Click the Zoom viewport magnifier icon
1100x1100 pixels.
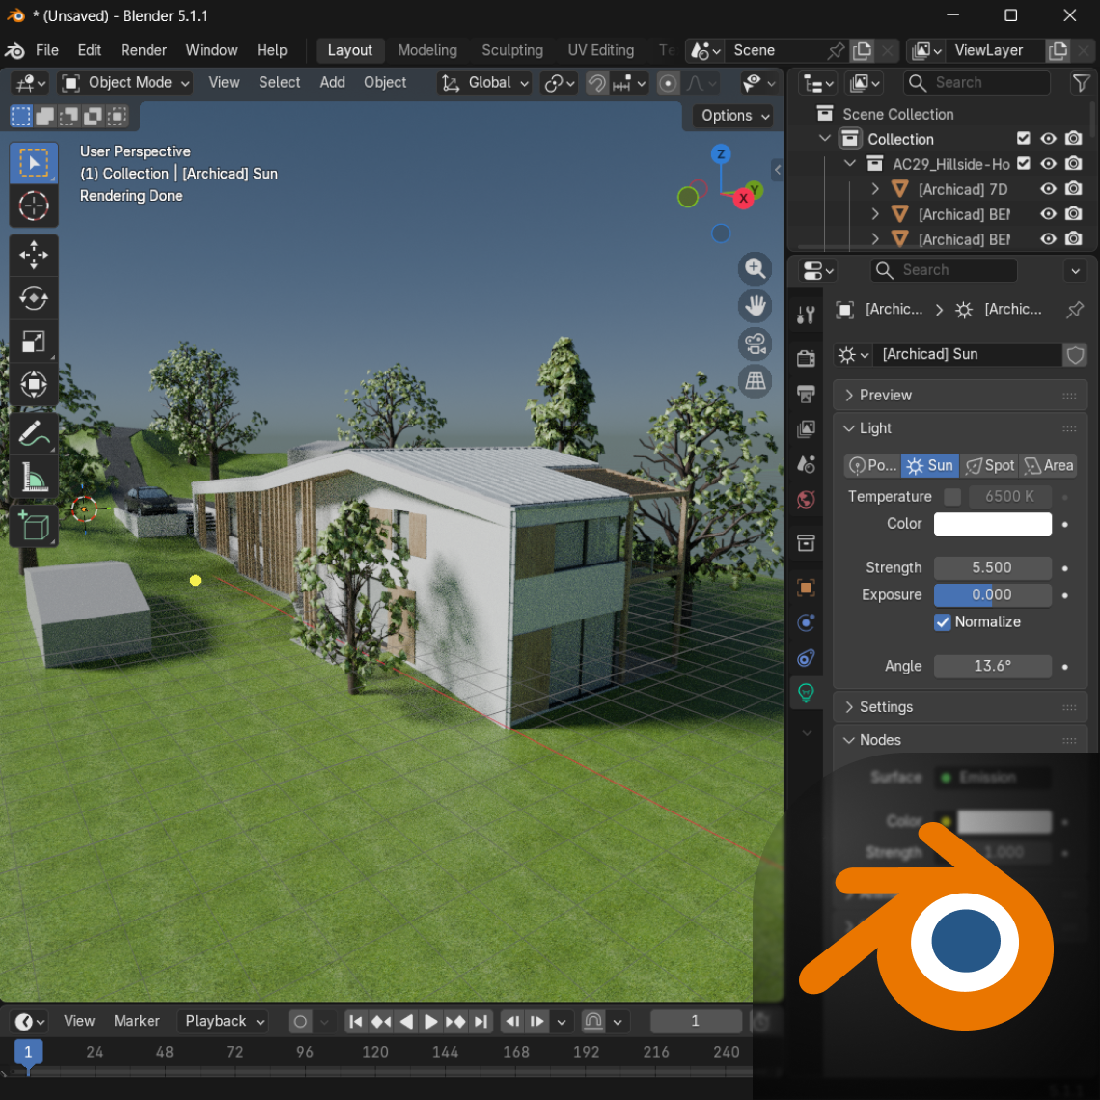pyautogui.click(x=755, y=268)
